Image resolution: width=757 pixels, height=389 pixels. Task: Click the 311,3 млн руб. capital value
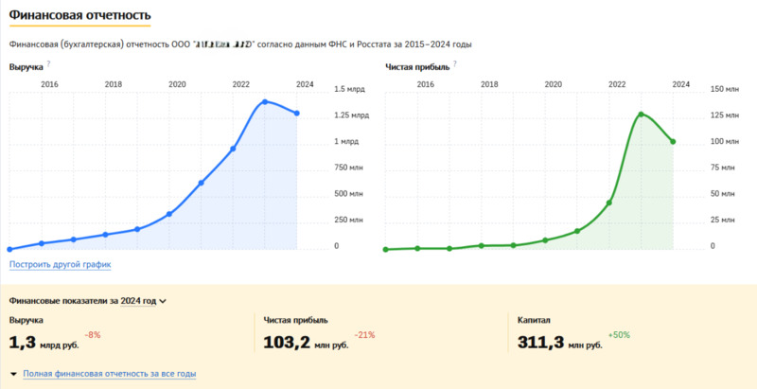click(559, 344)
